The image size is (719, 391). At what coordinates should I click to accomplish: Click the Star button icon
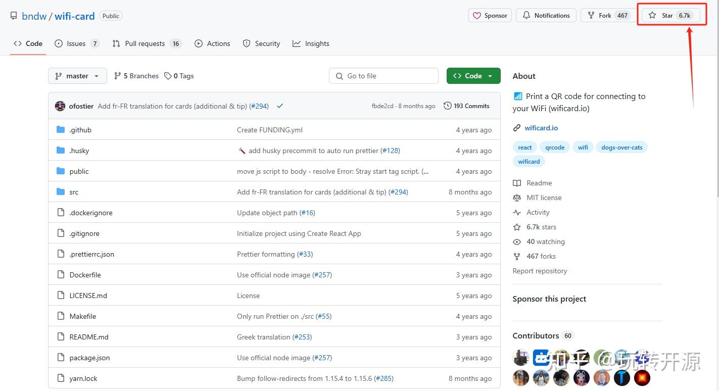652,16
